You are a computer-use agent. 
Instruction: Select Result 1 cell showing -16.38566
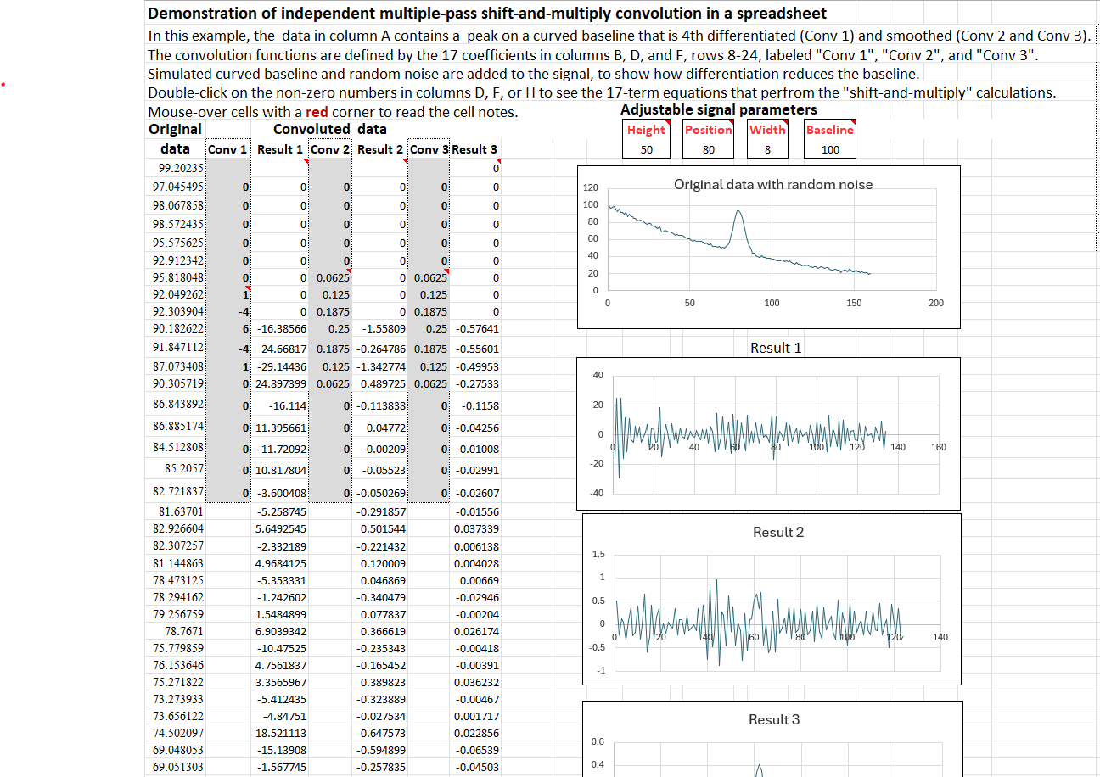point(280,328)
